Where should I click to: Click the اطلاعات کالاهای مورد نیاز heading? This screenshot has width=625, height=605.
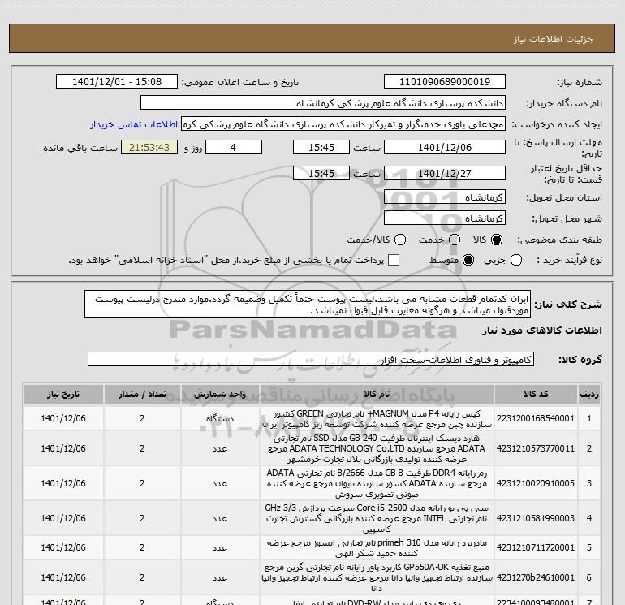pos(541,331)
